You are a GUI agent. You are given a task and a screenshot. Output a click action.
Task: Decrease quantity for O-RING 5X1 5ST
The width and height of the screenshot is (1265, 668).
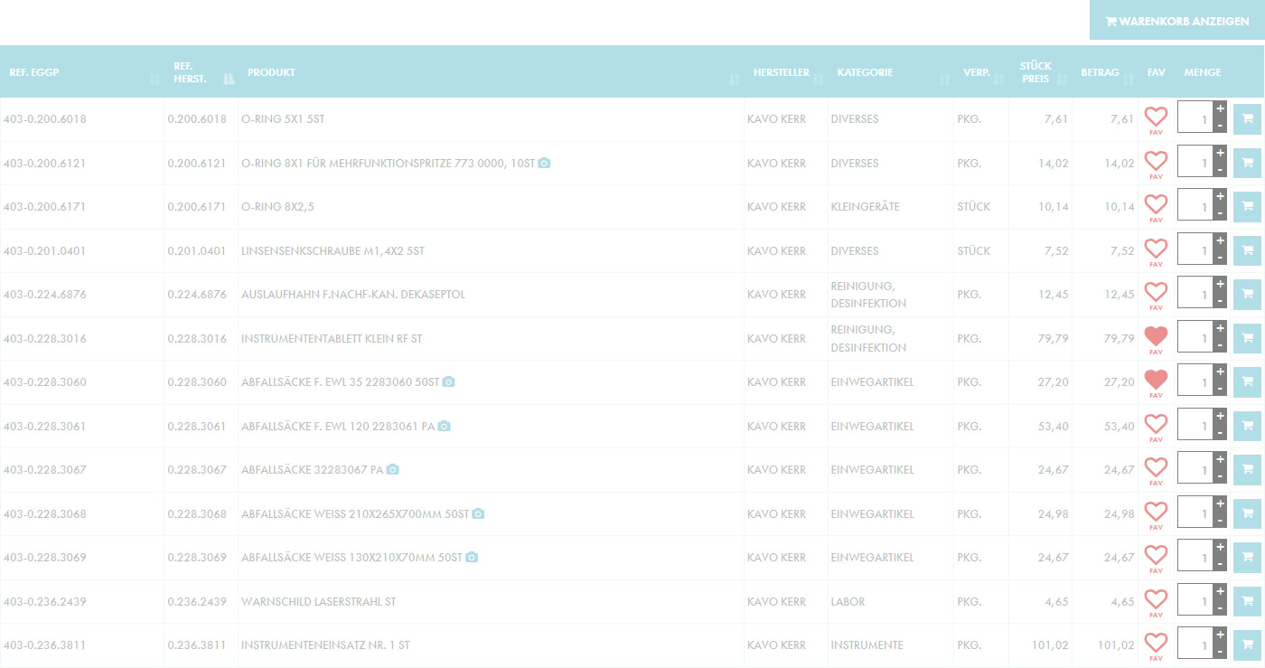pyautogui.click(x=1220, y=126)
